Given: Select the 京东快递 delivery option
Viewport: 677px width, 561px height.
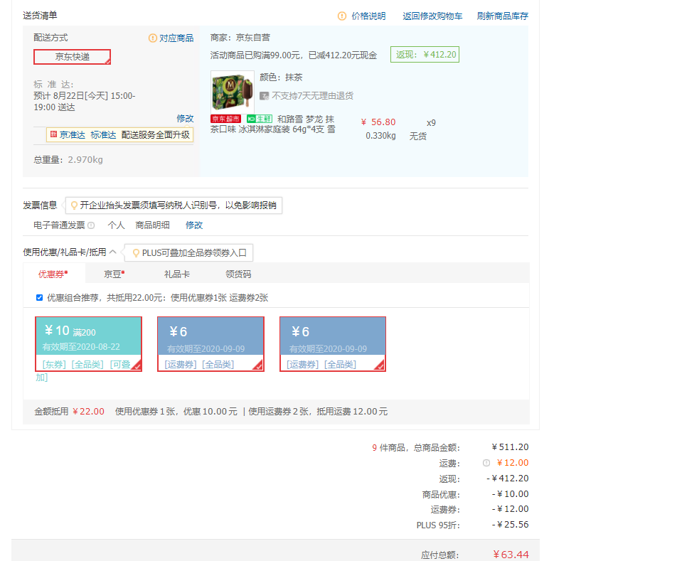Looking at the screenshot, I should [72, 57].
